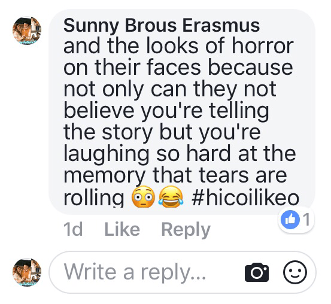Focus the 'Write a reply...' field
This screenshot has height=304, width=331.
click(x=183, y=272)
